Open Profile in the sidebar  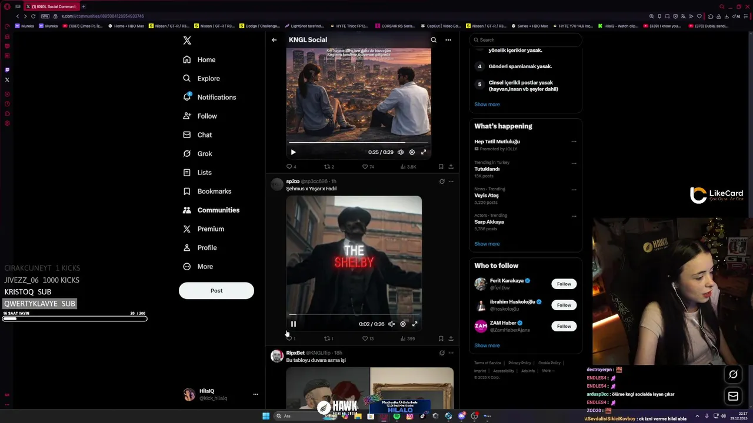pos(200,247)
